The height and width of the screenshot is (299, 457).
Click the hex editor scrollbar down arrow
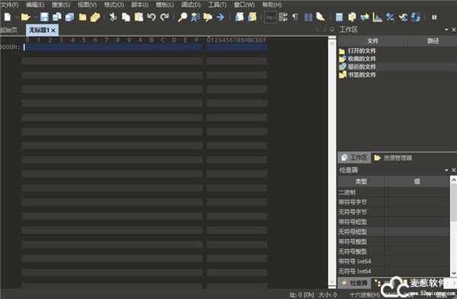pos(332,281)
